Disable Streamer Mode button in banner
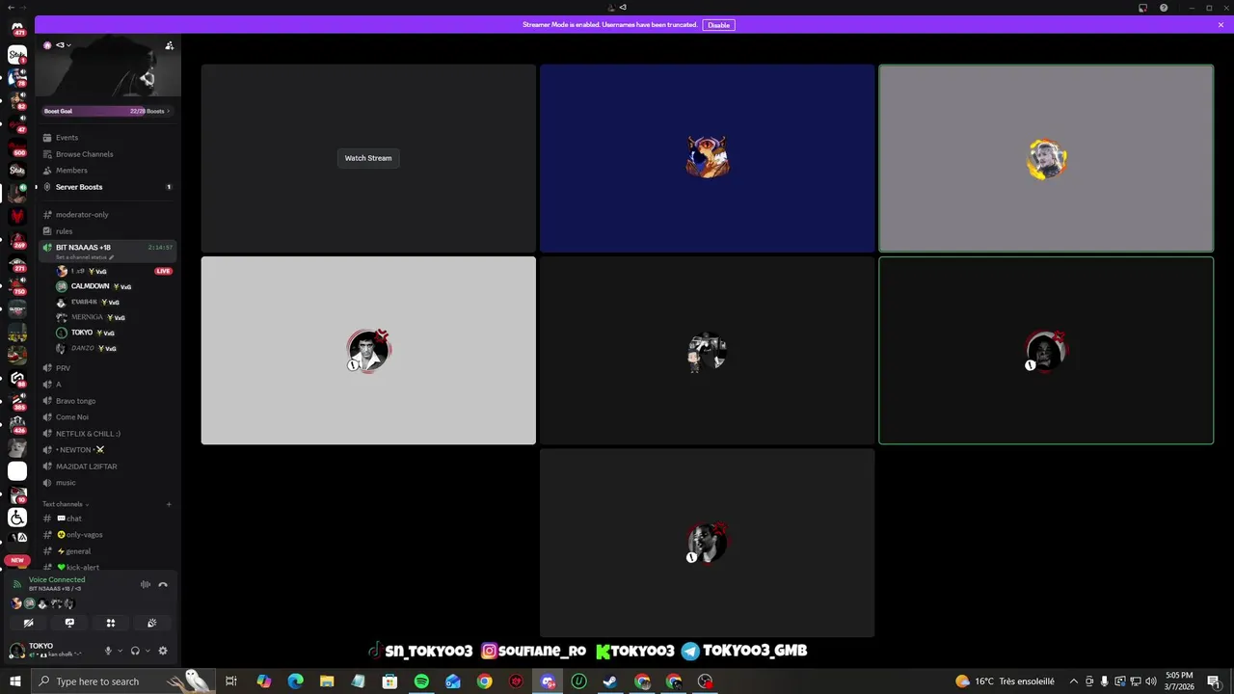The height and width of the screenshot is (694, 1234). (x=719, y=25)
